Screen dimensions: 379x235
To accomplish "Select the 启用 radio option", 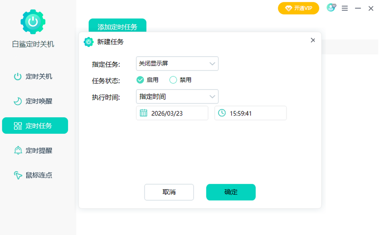I will [x=140, y=80].
